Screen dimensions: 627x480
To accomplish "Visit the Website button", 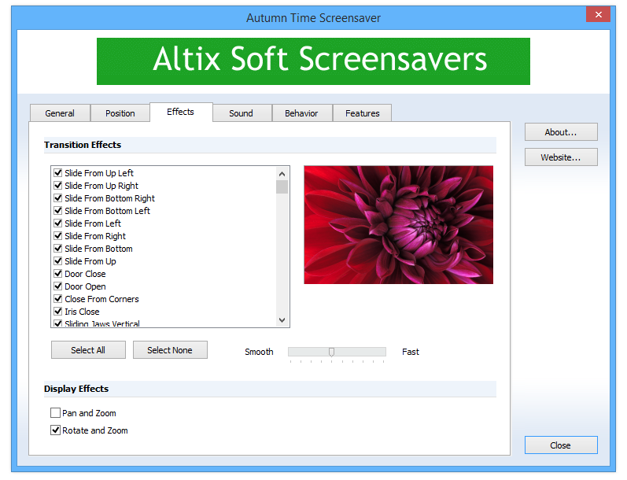I will click(x=561, y=157).
